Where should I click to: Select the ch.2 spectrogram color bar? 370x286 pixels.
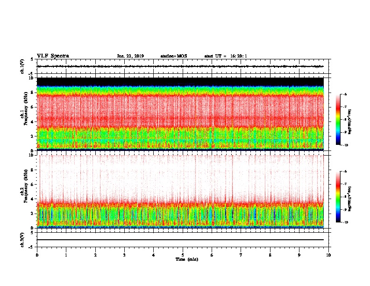[338, 197]
